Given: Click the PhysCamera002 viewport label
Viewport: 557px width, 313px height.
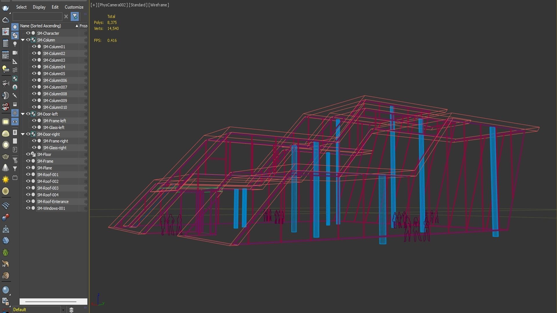Looking at the screenshot, I should 113,5.
